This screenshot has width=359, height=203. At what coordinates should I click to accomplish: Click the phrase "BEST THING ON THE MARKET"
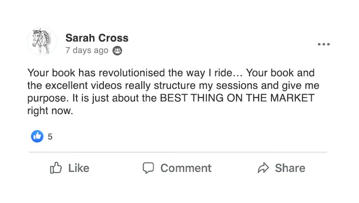(x=237, y=98)
